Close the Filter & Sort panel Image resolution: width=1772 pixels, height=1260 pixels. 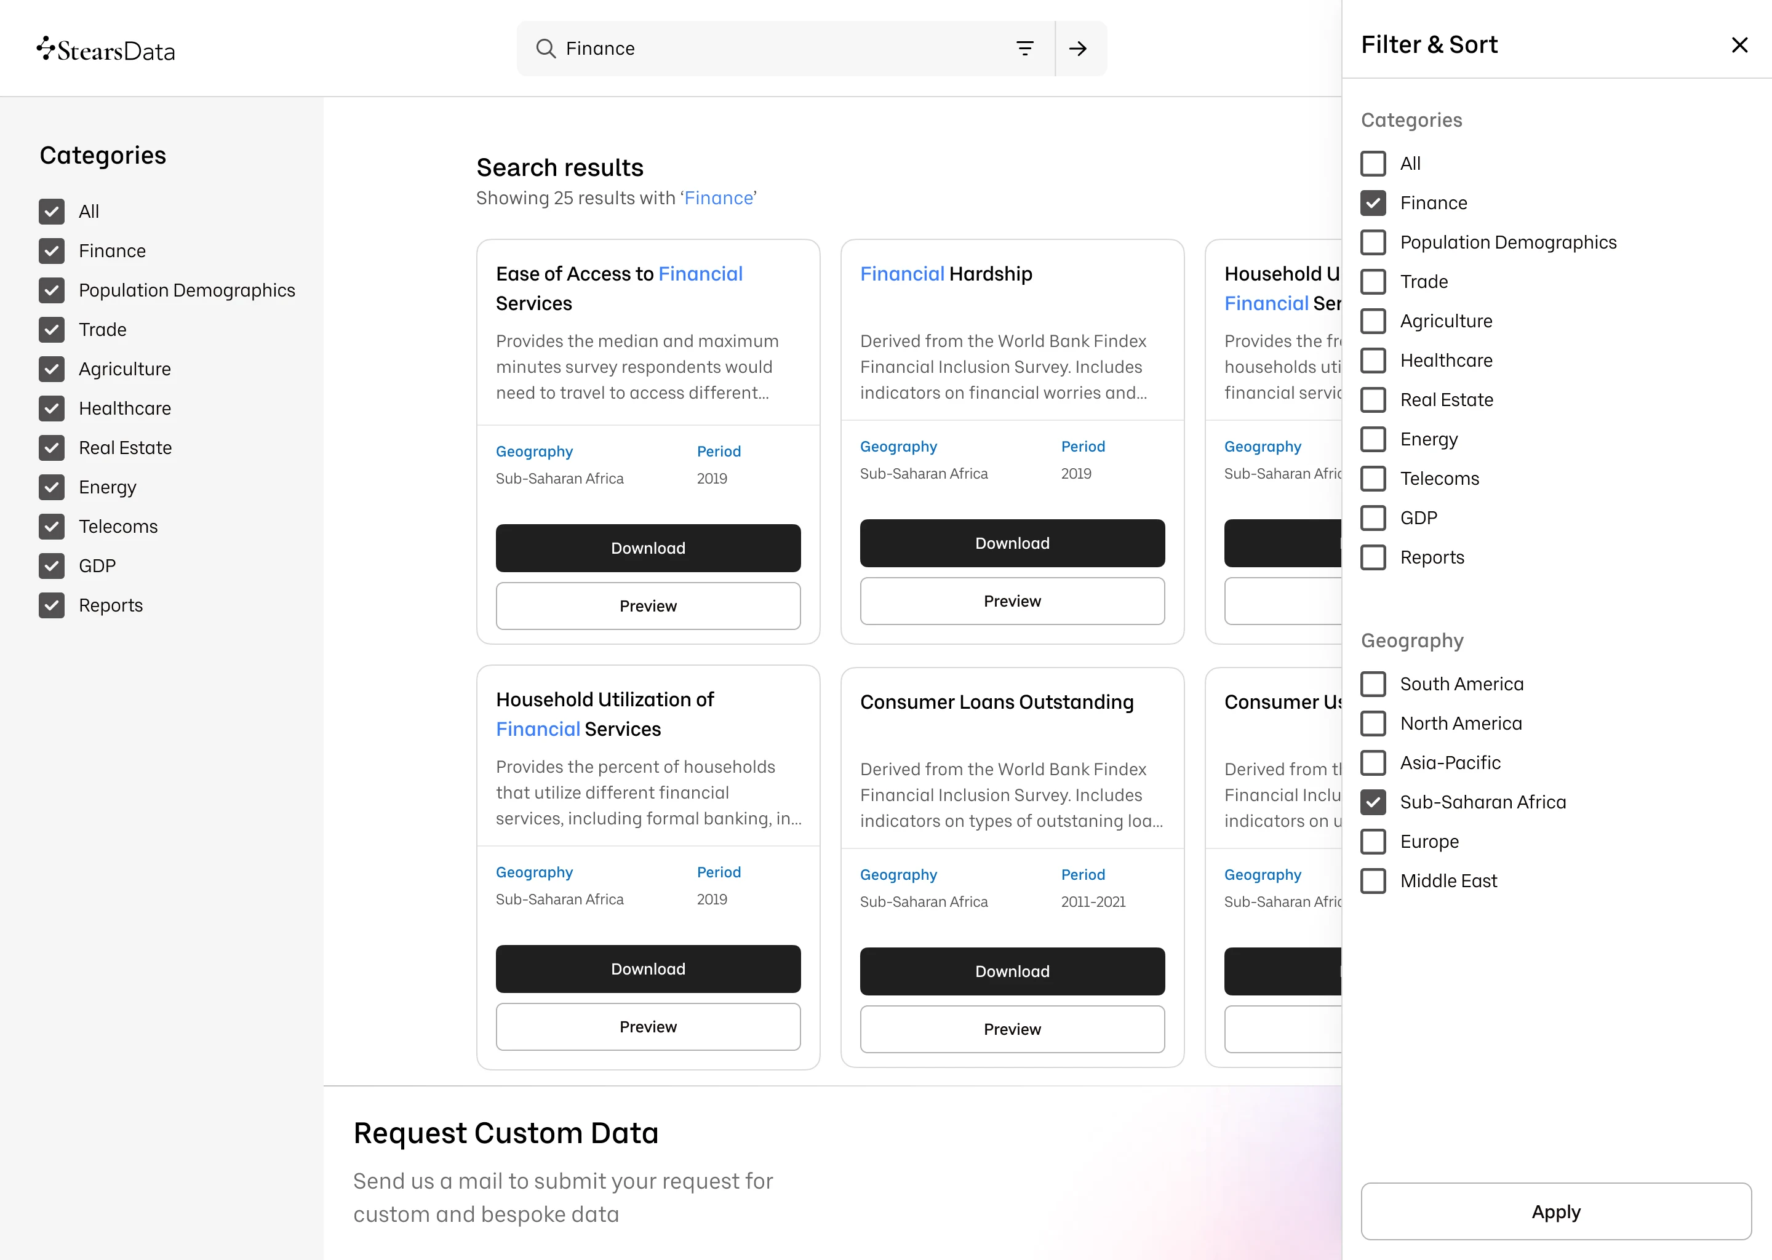1739,45
